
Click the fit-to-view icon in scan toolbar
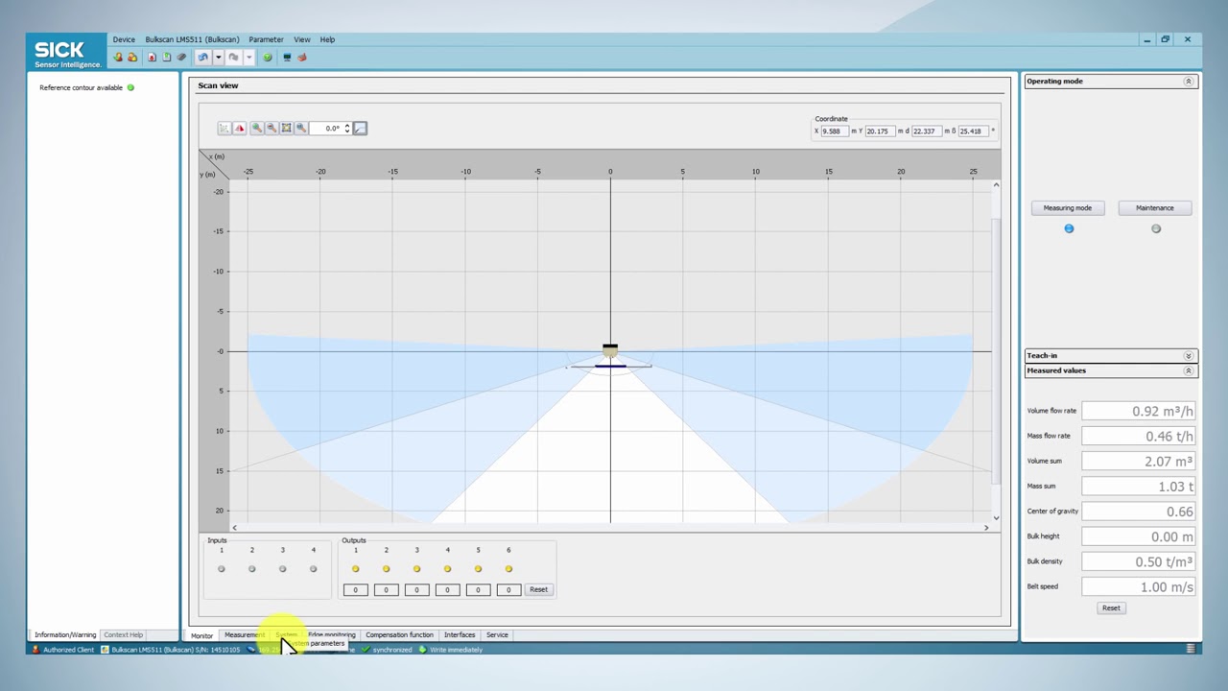click(286, 128)
